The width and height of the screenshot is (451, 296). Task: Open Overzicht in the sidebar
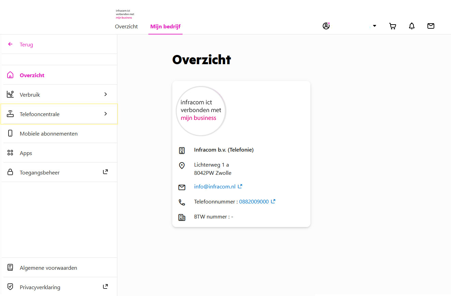[x=59, y=75]
